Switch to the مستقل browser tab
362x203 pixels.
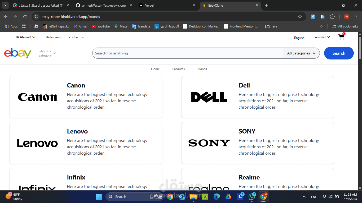coord(41,5)
